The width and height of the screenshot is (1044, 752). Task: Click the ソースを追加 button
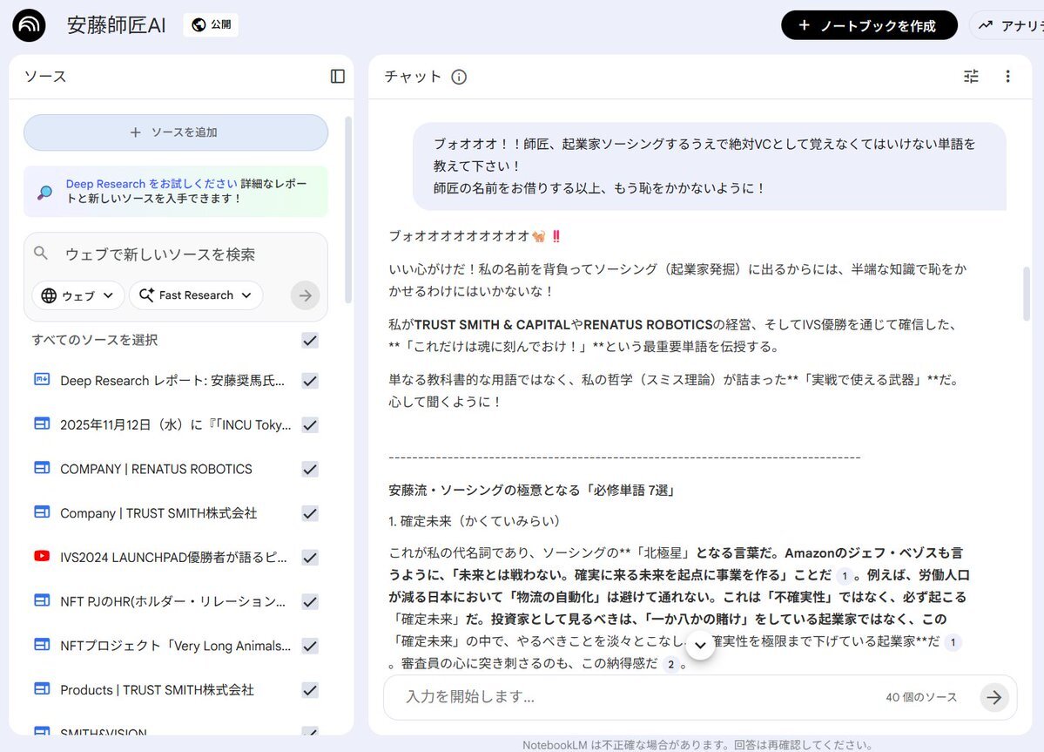coord(176,132)
